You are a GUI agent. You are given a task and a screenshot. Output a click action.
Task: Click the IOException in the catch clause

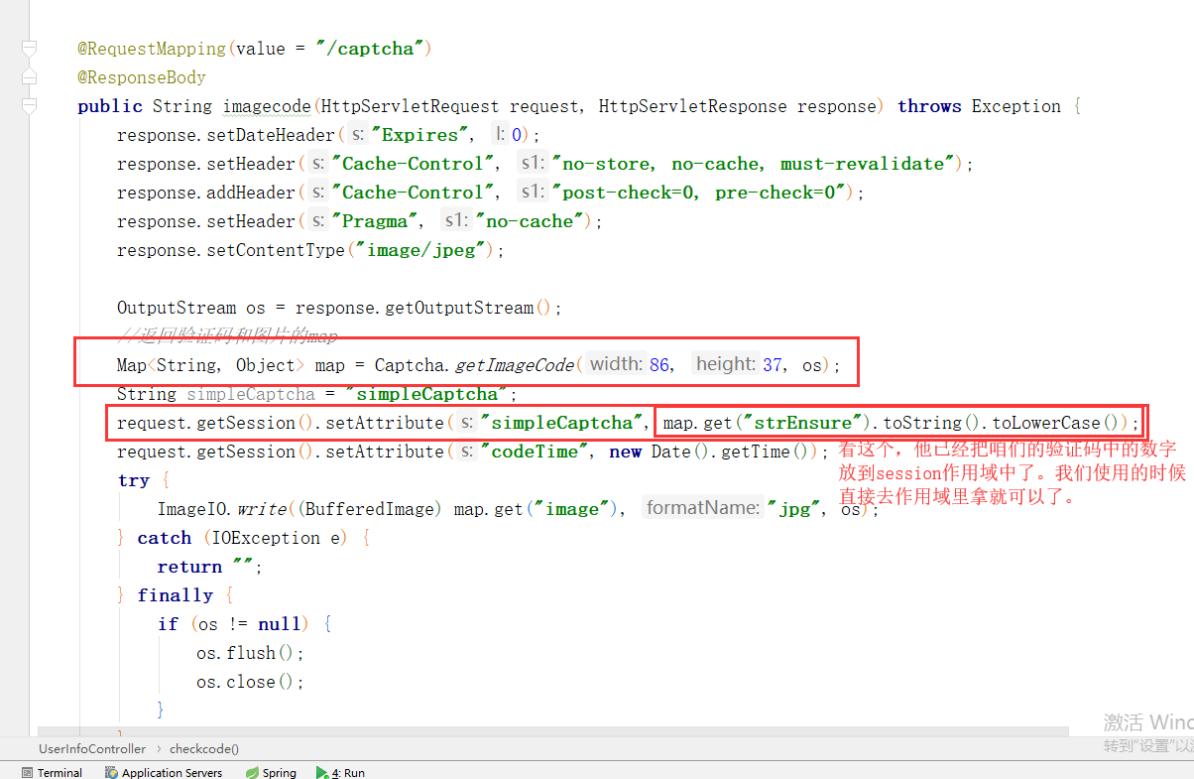coord(265,538)
